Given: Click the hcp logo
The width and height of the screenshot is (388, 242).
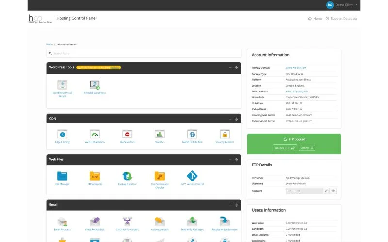Looking at the screenshot, I should click(41, 19).
